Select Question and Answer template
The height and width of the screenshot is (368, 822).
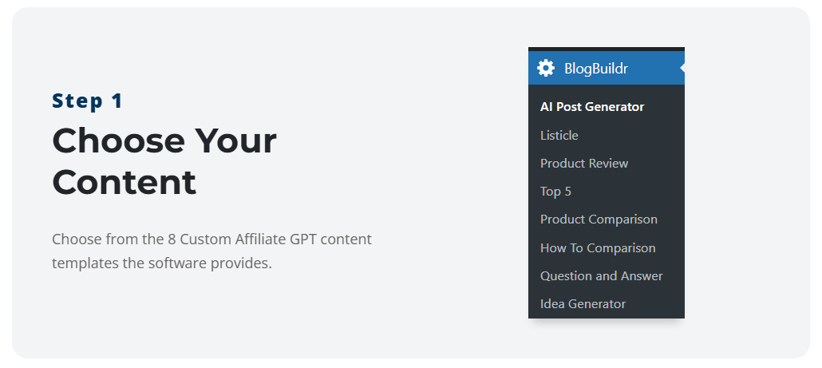[601, 275]
